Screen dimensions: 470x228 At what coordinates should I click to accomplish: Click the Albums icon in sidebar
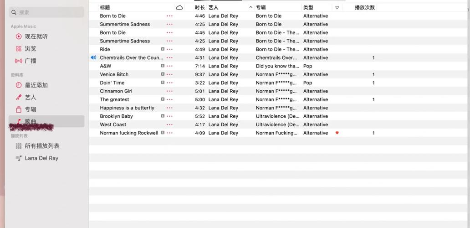pos(19,109)
